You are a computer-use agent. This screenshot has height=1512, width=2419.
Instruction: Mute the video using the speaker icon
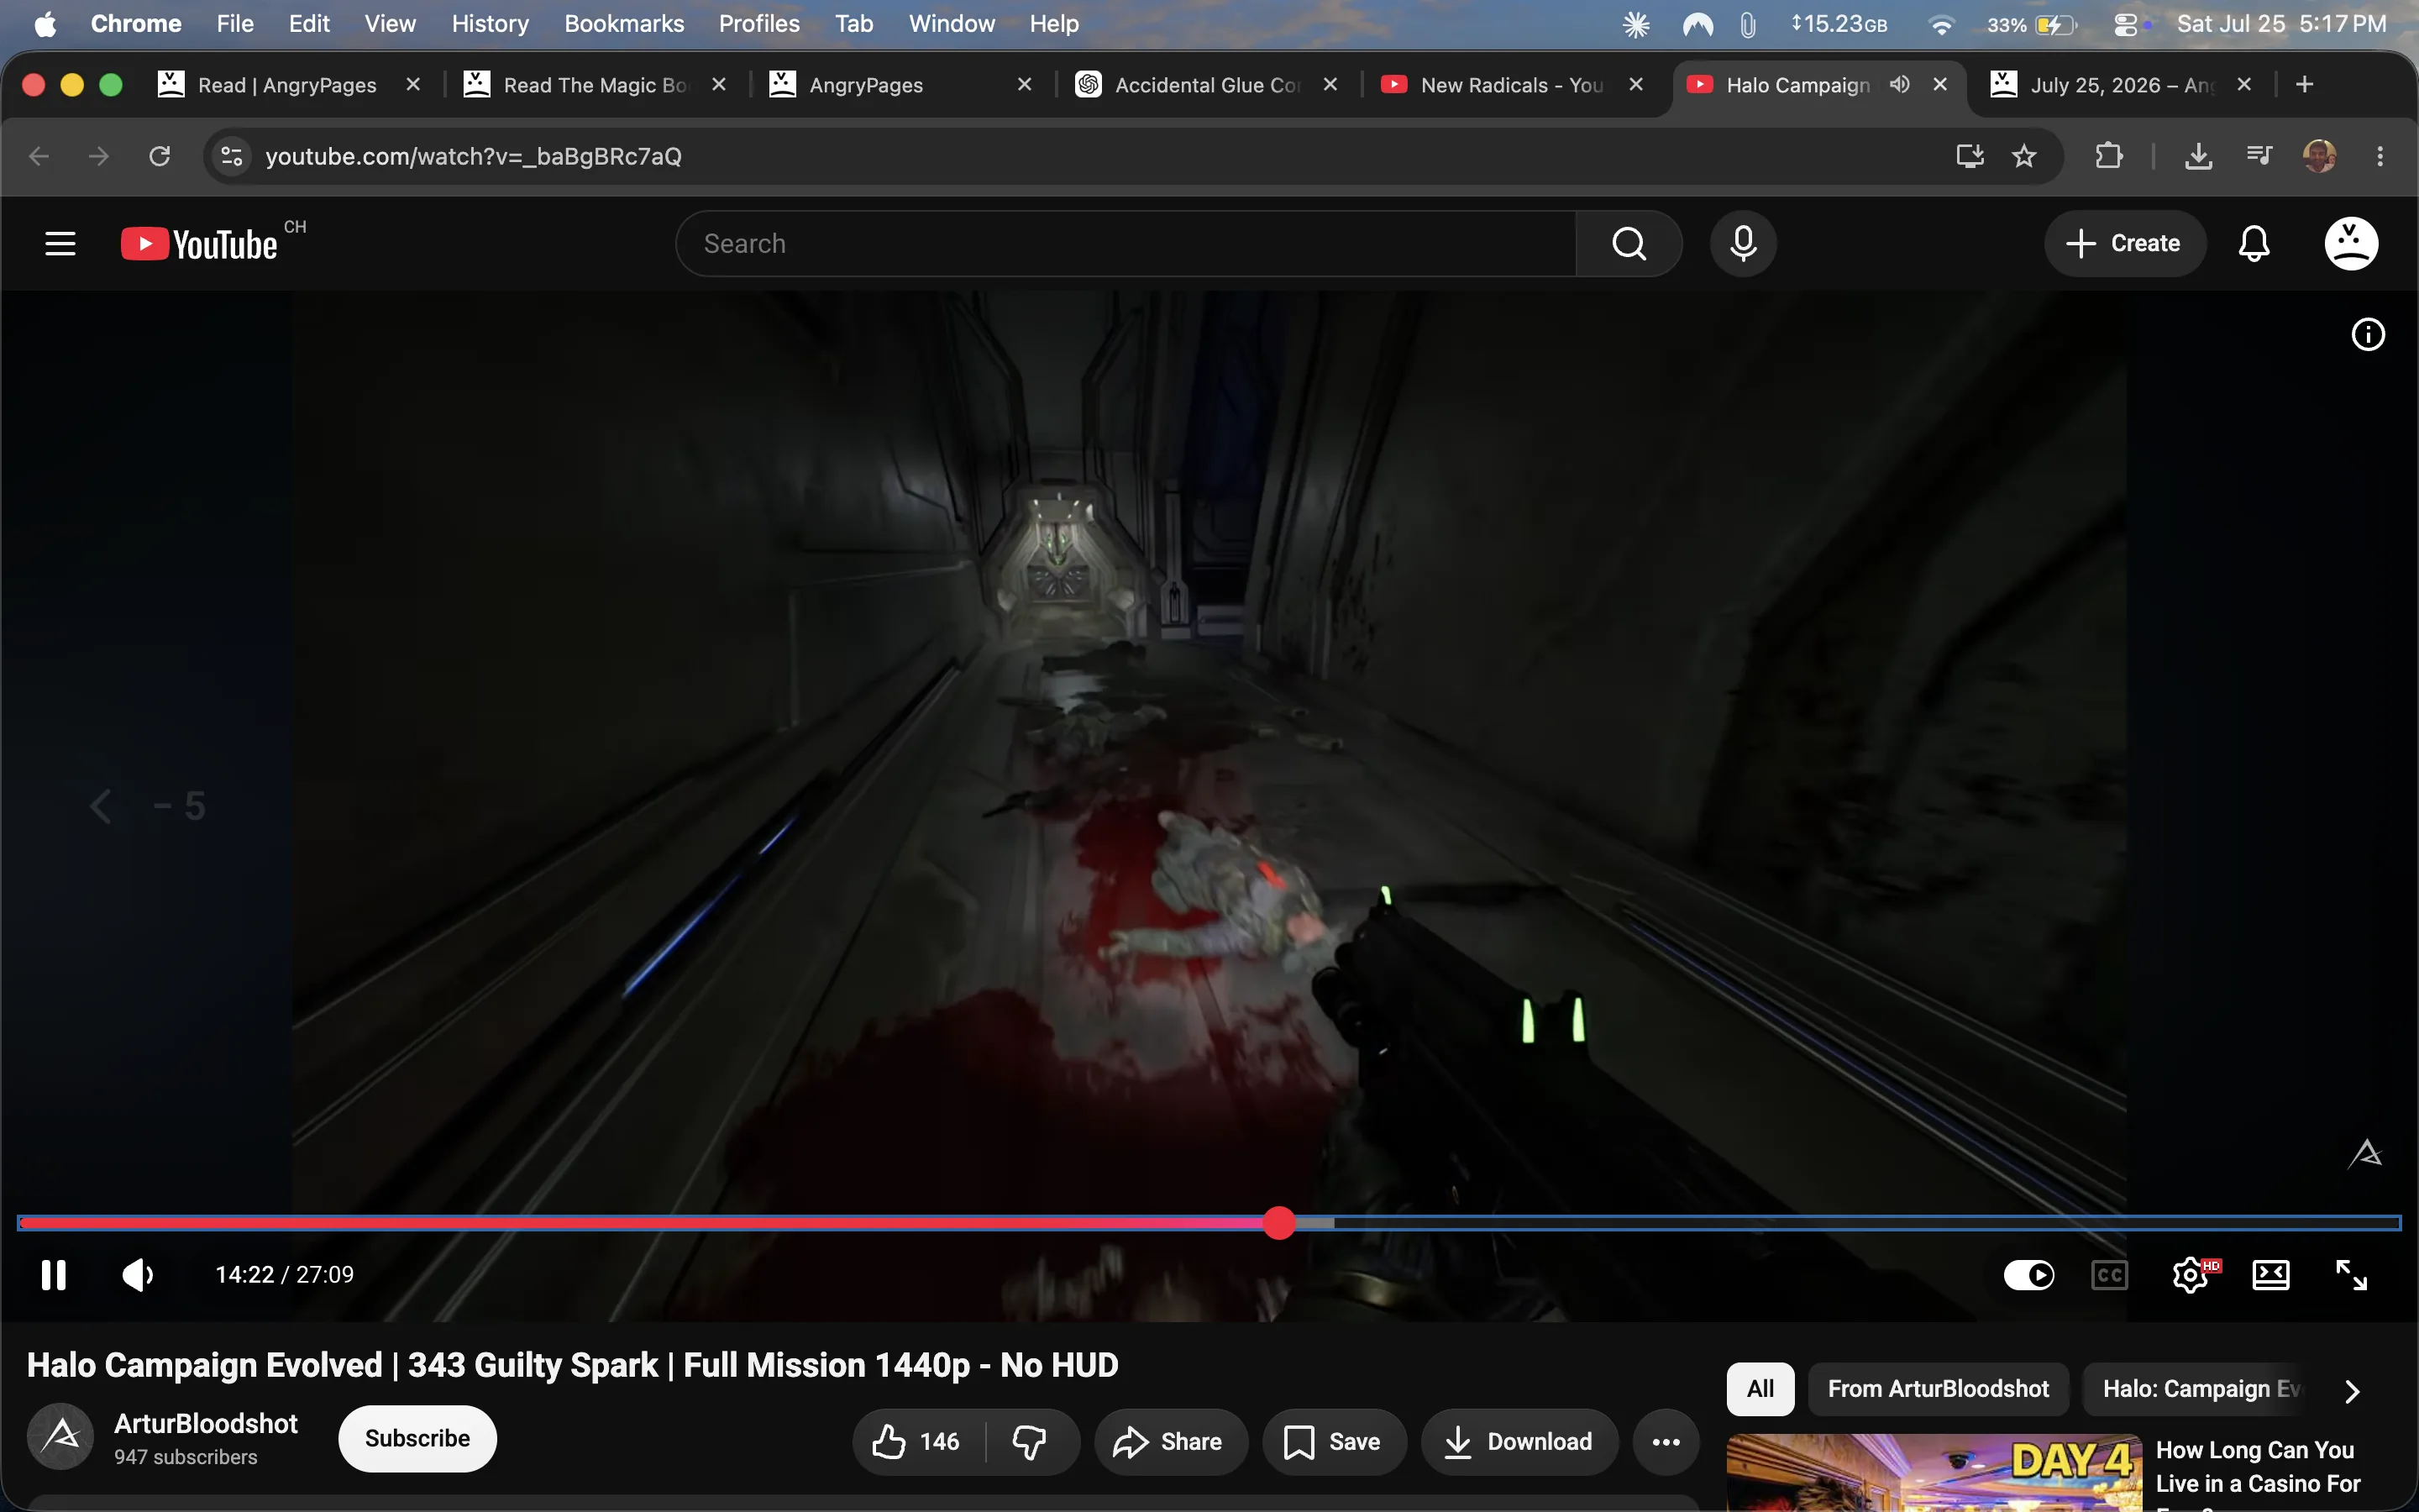138,1275
